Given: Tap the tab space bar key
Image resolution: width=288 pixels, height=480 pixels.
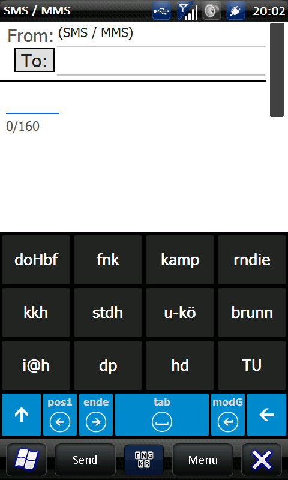Looking at the screenshot, I should coord(162,415).
